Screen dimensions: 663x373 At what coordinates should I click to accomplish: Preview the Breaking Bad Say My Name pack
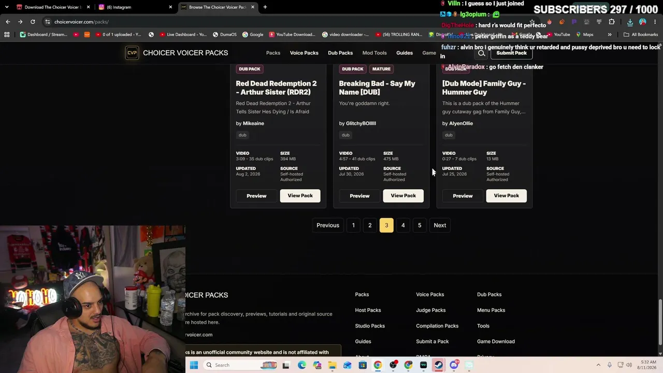pos(359,196)
